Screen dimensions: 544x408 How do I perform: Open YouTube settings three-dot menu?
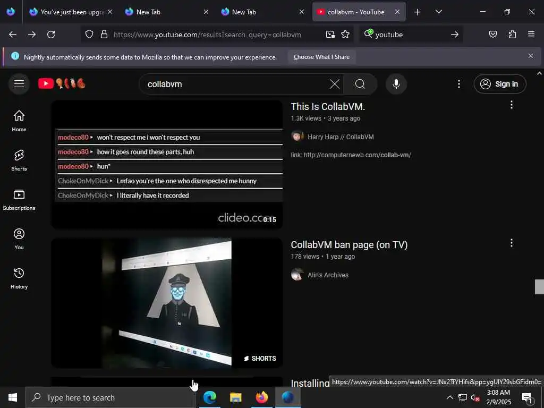pyautogui.click(x=459, y=84)
